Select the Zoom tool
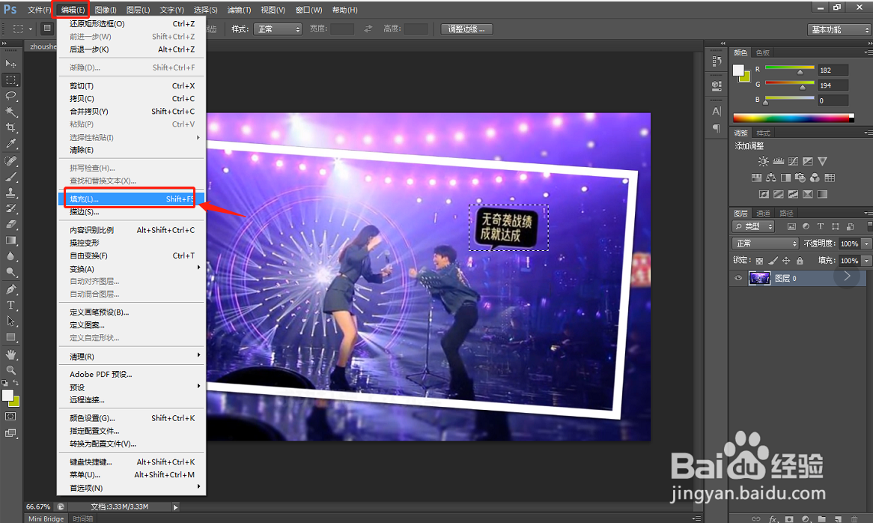 10,370
